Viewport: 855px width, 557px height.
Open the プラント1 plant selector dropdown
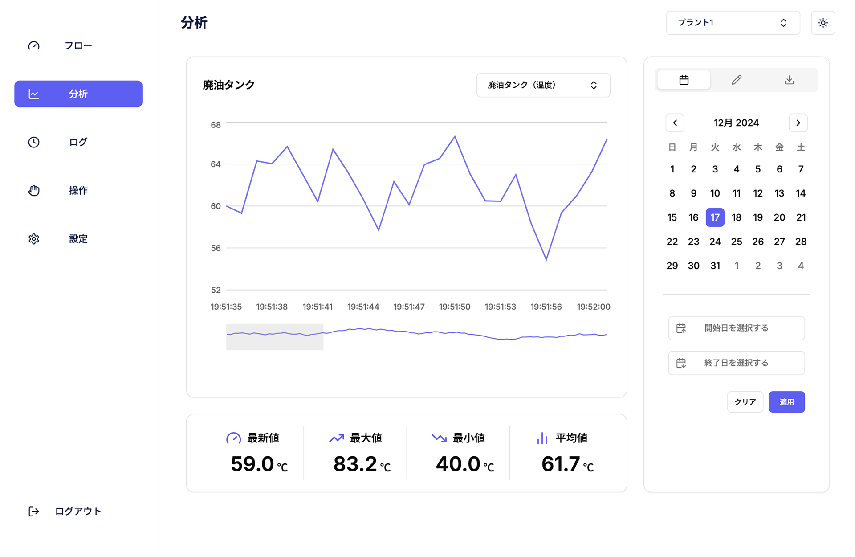(x=733, y=23)
